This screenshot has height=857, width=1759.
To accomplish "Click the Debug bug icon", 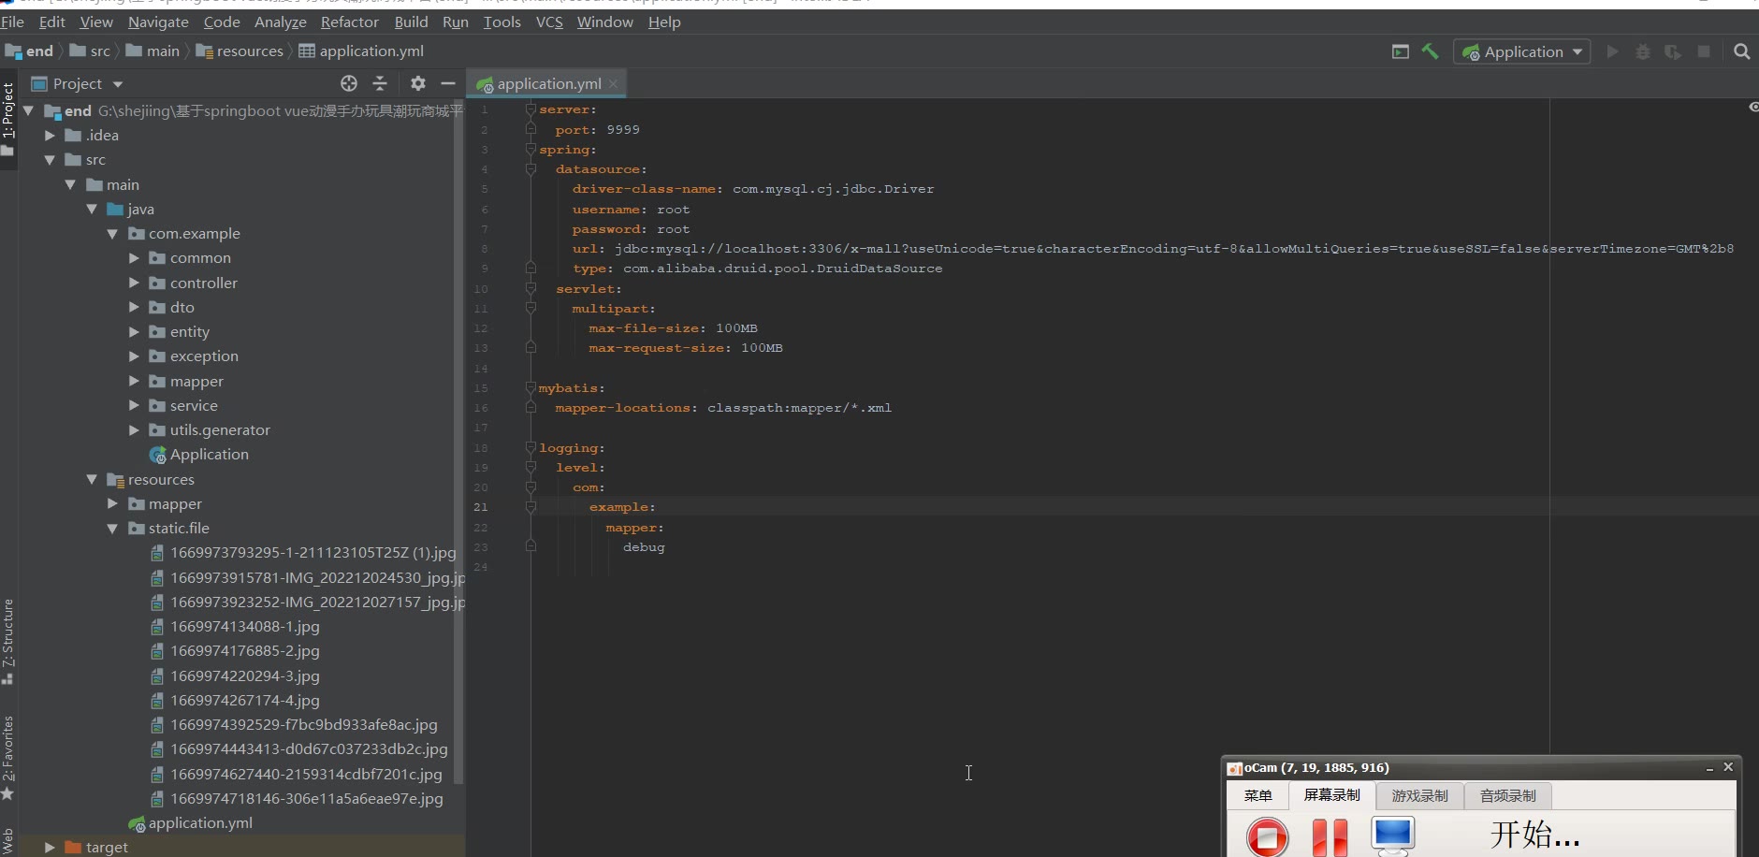I will 1643,51.
